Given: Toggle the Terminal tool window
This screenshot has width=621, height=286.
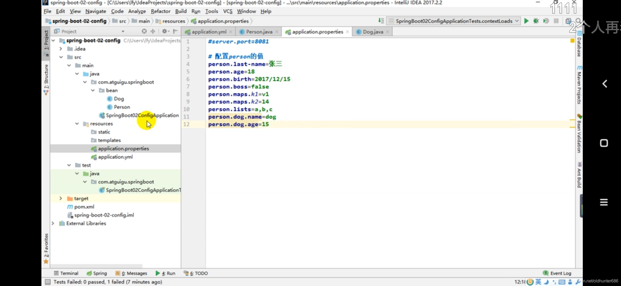Looking at the screenshot, I should point(66,273).
